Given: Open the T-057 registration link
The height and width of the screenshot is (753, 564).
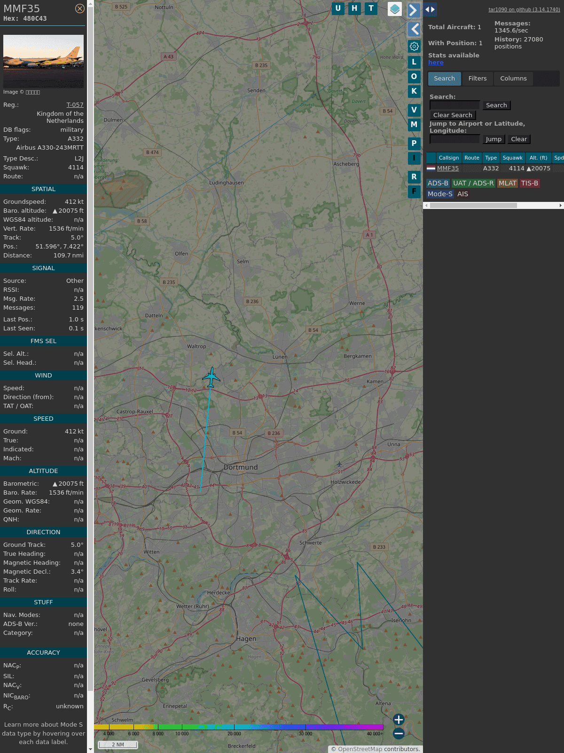Looking at the screenshot, I should coord(75,105).
